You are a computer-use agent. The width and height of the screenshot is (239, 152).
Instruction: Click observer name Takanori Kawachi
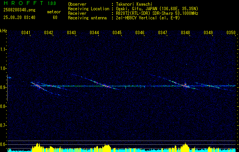[x=134, y=5]
